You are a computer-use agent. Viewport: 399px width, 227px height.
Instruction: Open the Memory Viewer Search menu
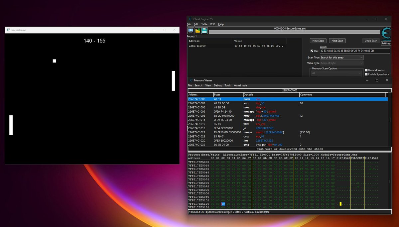click(x=199, y=85)
